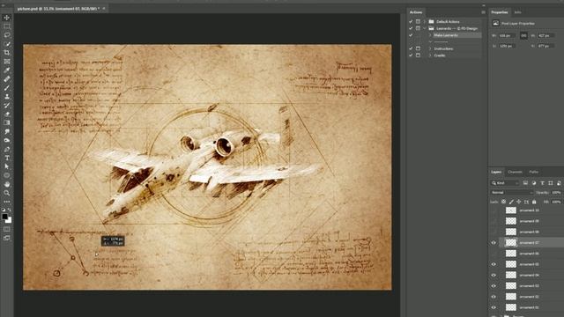
Task: Select the Clone Stamp tool
Action: coord(6,96)
